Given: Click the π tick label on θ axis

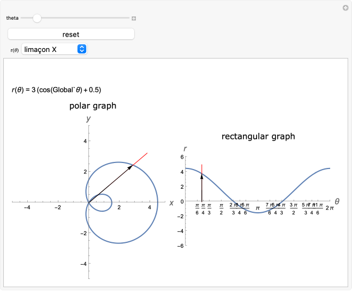Looking at the screenshot, I should 258,208.
